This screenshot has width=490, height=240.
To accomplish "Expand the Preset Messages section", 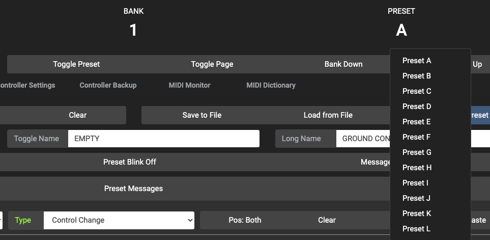I will tap(133, 189).
